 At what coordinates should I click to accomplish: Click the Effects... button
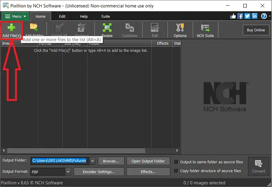[x=148, y=172]
